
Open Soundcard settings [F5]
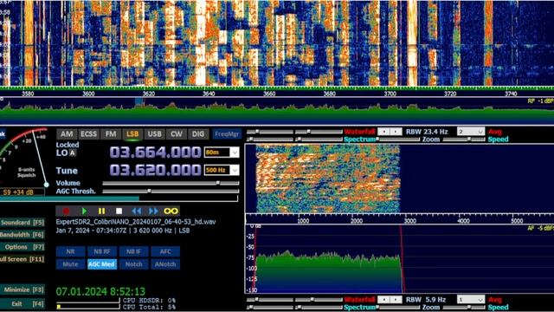(23, 223)
